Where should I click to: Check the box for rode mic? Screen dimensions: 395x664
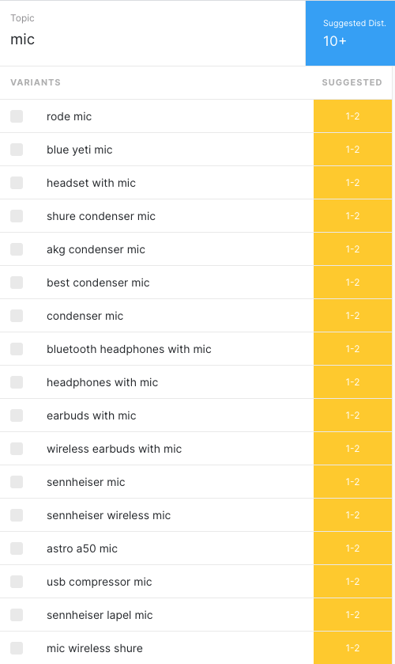(17, 116)
